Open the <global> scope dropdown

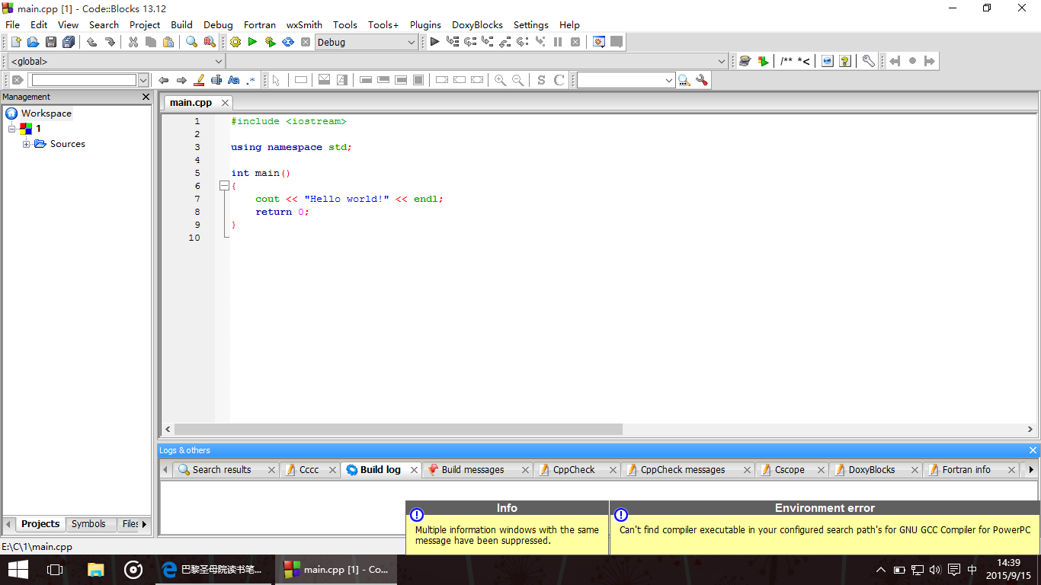pos(219,62)
